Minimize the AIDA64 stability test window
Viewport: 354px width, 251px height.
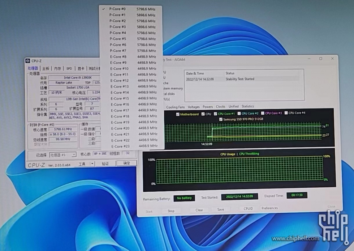pos(309,59)
